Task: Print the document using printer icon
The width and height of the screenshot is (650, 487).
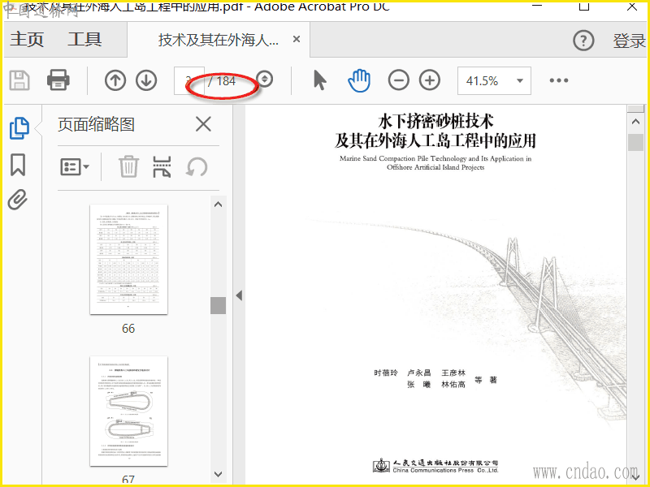Action: [58, 80]
